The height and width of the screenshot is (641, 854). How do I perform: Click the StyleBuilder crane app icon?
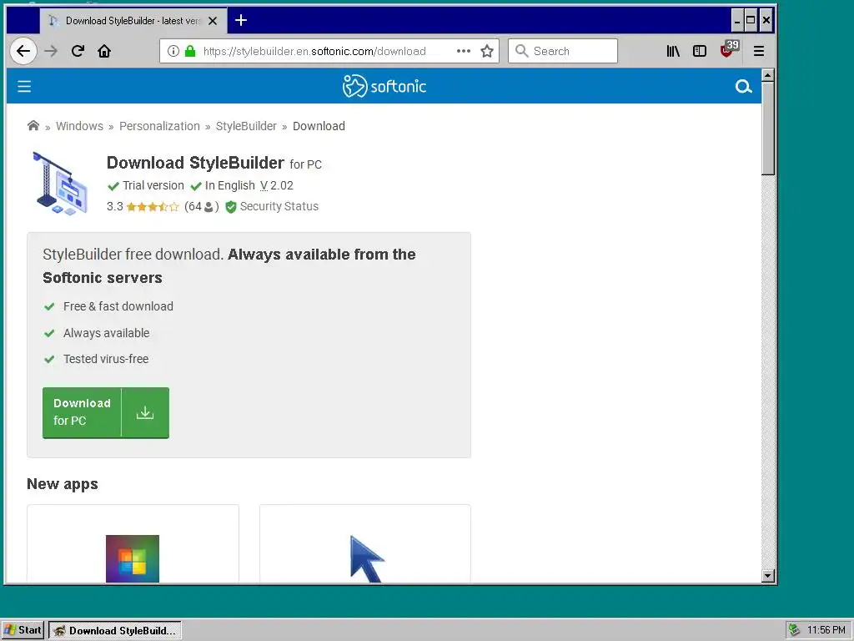pyautogui.click(x=60, y=183)
